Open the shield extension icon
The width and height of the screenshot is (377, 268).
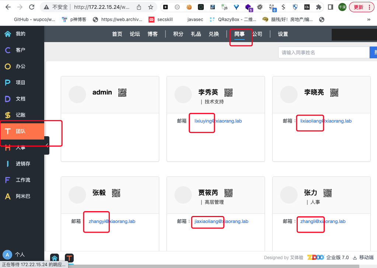pos(295,7)
